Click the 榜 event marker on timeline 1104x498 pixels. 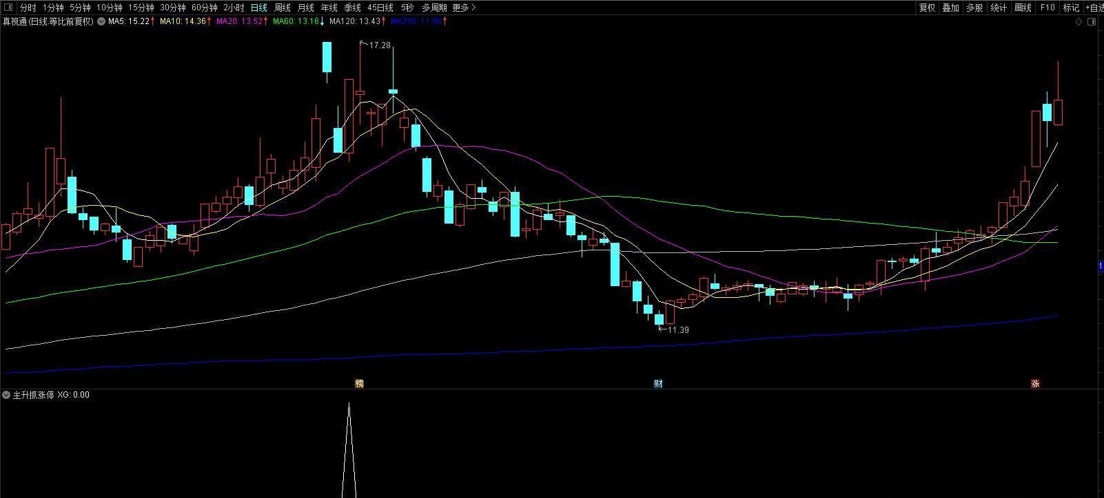[359, 384]
